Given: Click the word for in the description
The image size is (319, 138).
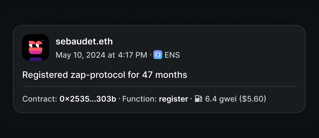Looking at the screenshot, I should [x=134, y=75].
